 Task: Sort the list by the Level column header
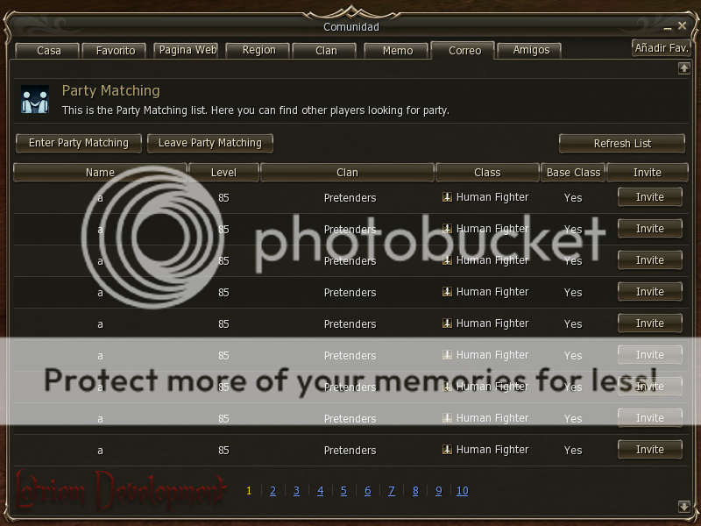(x=223, y=172)
